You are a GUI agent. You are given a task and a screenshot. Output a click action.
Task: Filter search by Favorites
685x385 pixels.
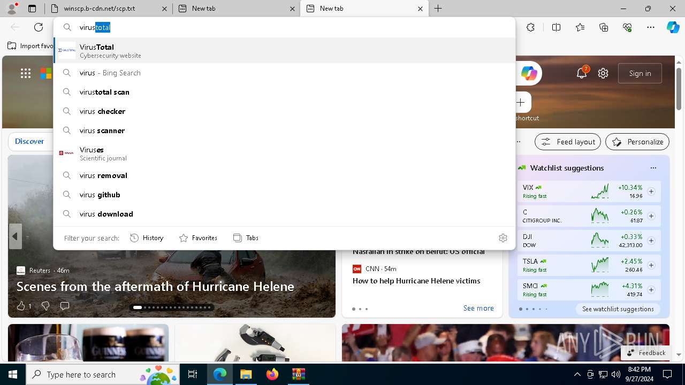pos(198,238)
